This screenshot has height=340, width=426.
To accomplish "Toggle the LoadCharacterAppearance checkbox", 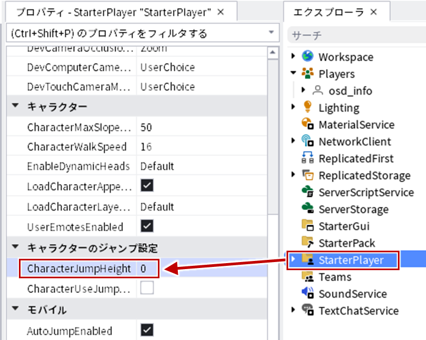I will click(x=147, y=186).
